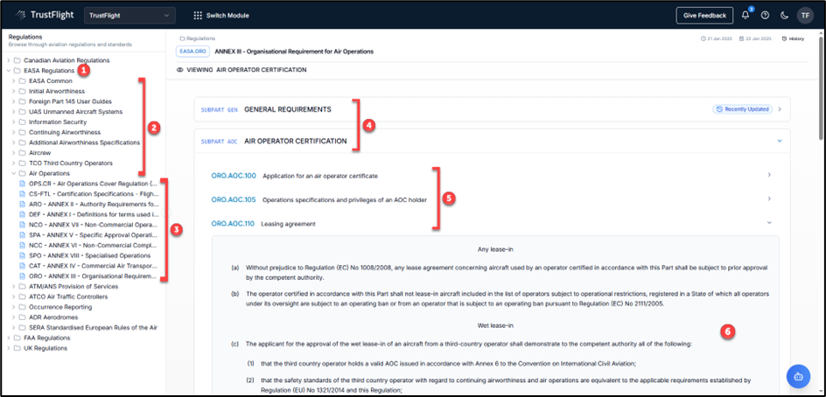This screenshot has height=397, width=826.
Task: Expand the FAA Regulations folder
Action: pyautogui.click(x=10, y=337)
